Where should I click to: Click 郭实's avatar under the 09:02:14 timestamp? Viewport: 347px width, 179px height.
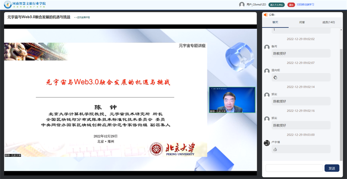click(x=267, y=95)
